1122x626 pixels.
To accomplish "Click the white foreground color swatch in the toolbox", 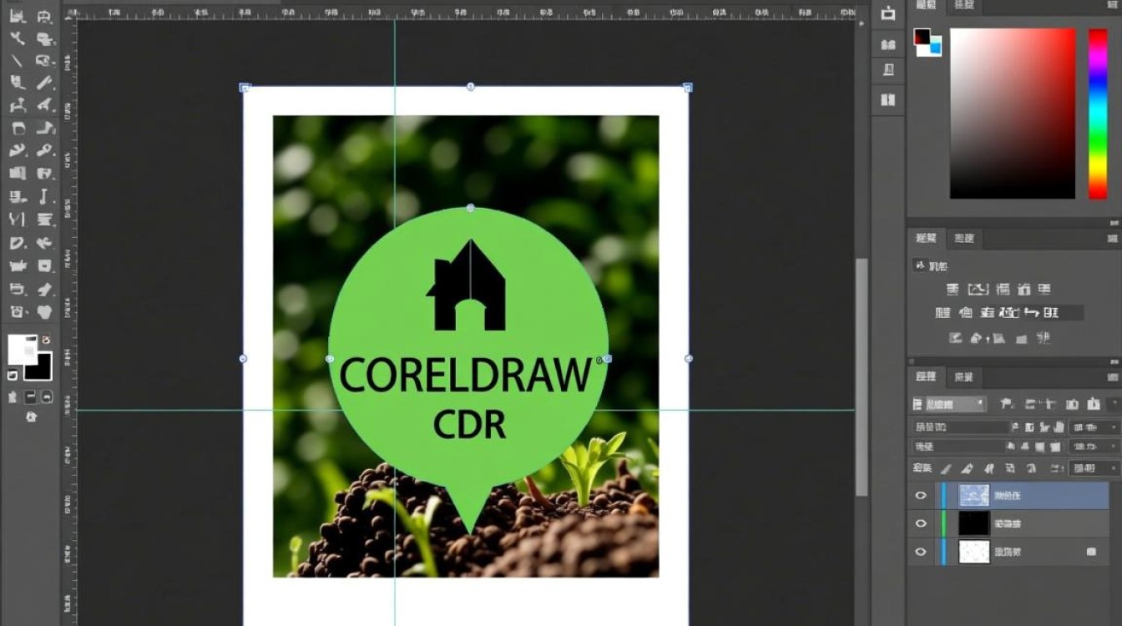I will (x=23, y=350).
